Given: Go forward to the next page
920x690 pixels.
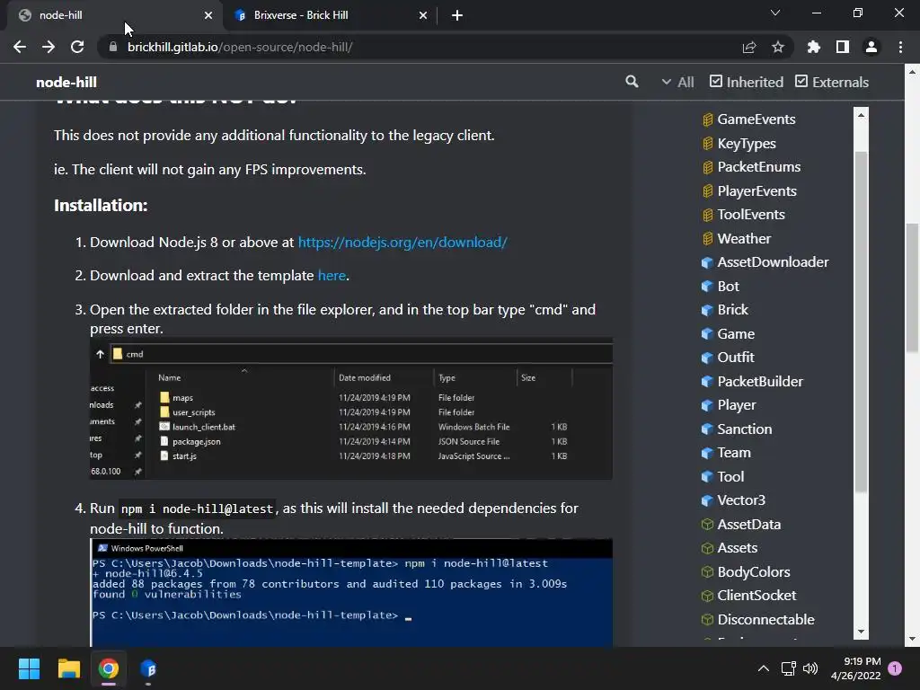Looking at the screenshot, I should click(x=49, y=47).
